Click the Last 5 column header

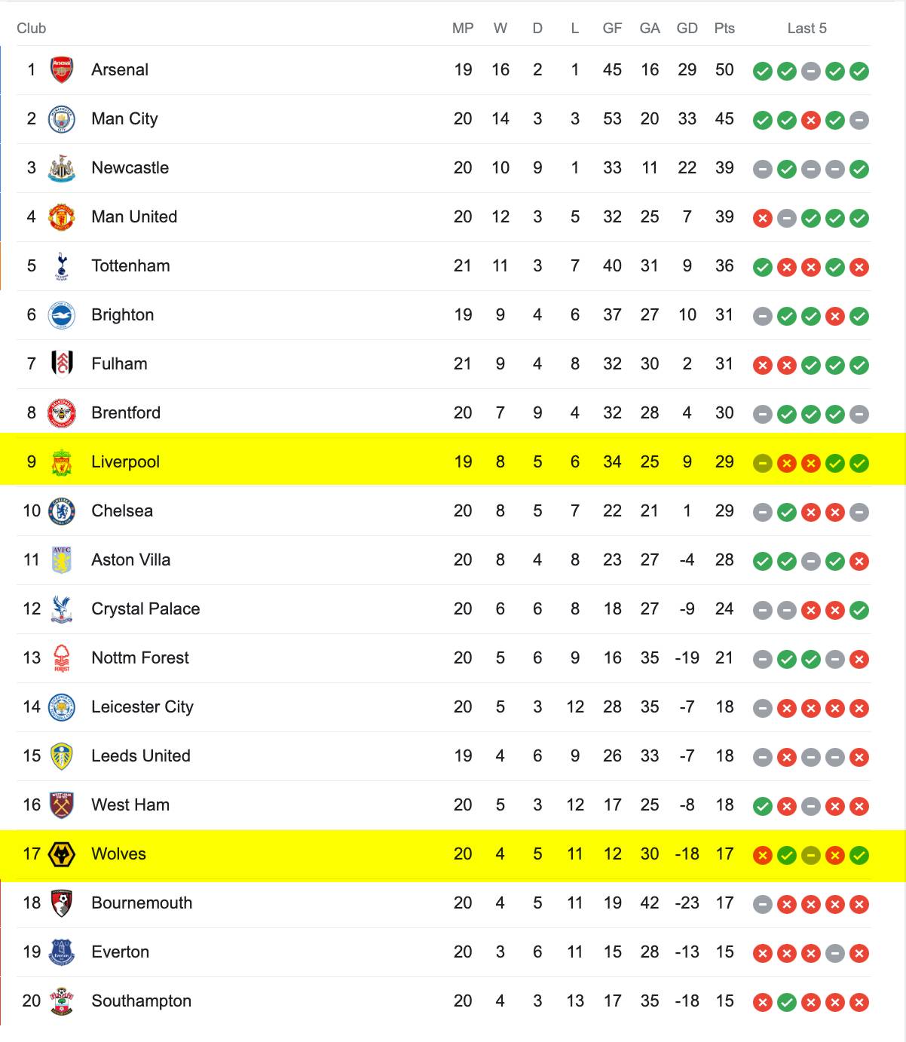point(807,28)
